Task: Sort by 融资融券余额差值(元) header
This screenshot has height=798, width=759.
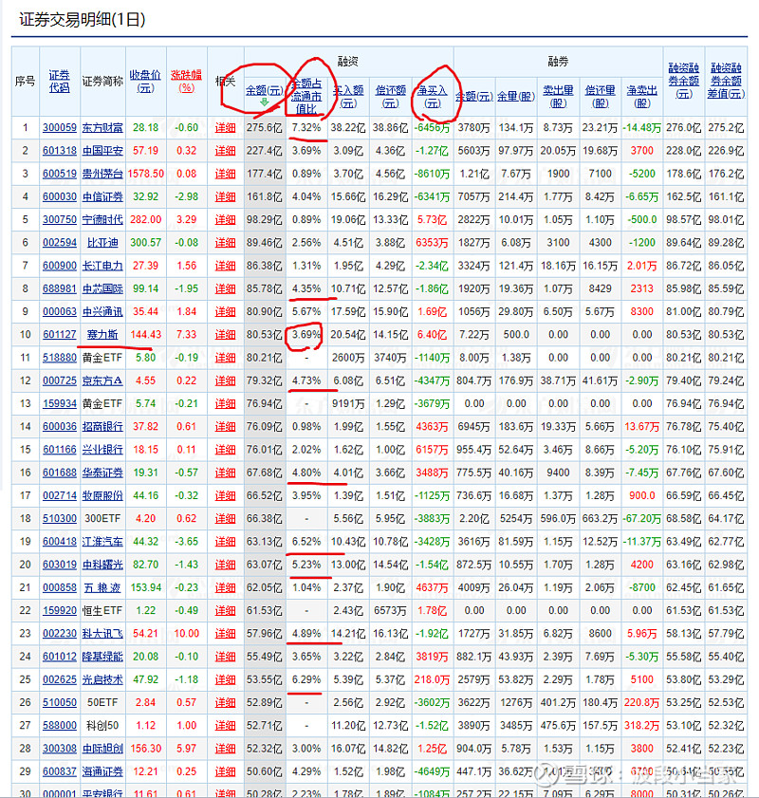Action: coord(726,81)
